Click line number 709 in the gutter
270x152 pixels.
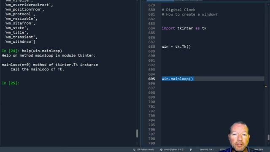coord(151,143)
